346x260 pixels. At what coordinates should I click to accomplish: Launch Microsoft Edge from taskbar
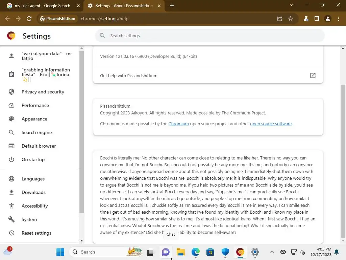click(196, 252)
